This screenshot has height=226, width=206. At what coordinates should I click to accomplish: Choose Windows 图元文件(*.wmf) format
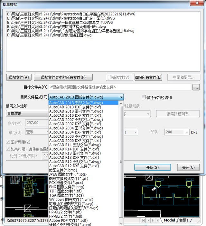click(x=84, y=199)
